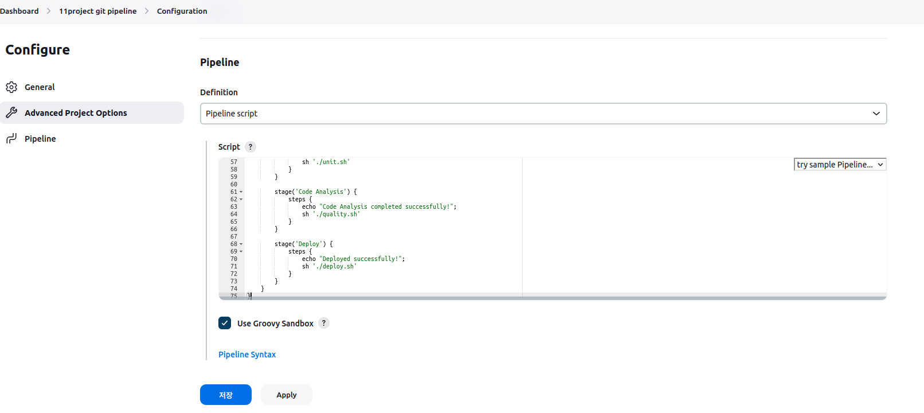Click the blue 저장 save button
924x413 pixels.
pos(226,395)
